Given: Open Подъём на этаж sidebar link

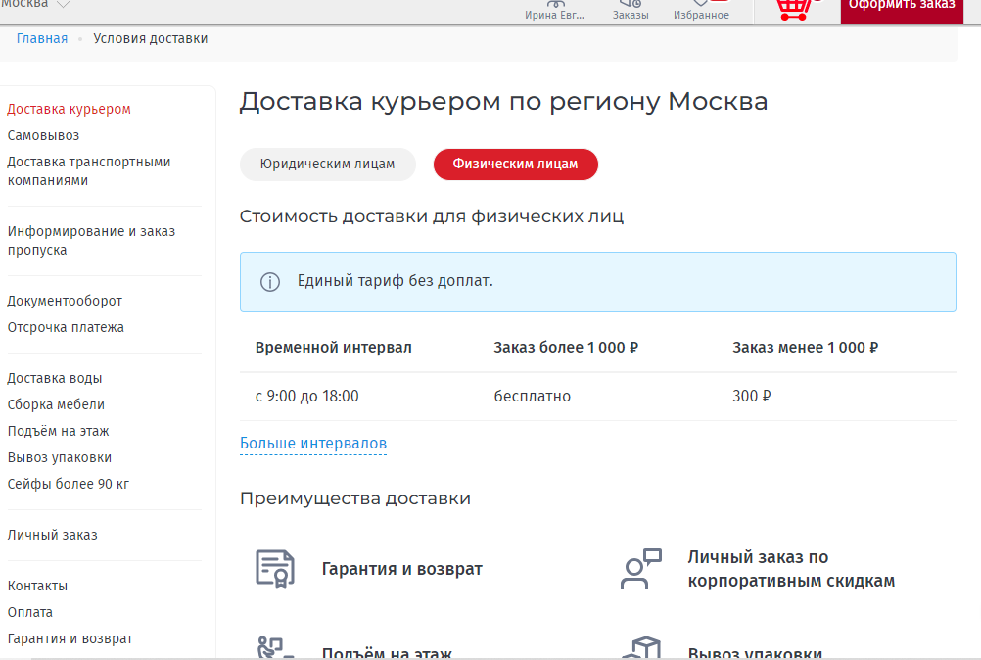Looking at the screenshot, I should [x=58, y=431].
